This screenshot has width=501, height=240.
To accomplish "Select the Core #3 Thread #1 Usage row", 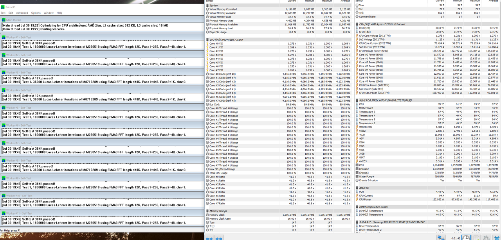I will (x=278, y=135).
